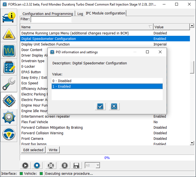
Task: Open the gear settings section
Action: pos(9,117)
